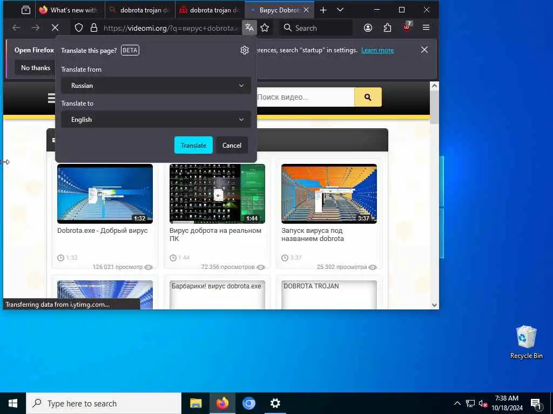
Task: Click the Translate button
Action: point(194,146)
